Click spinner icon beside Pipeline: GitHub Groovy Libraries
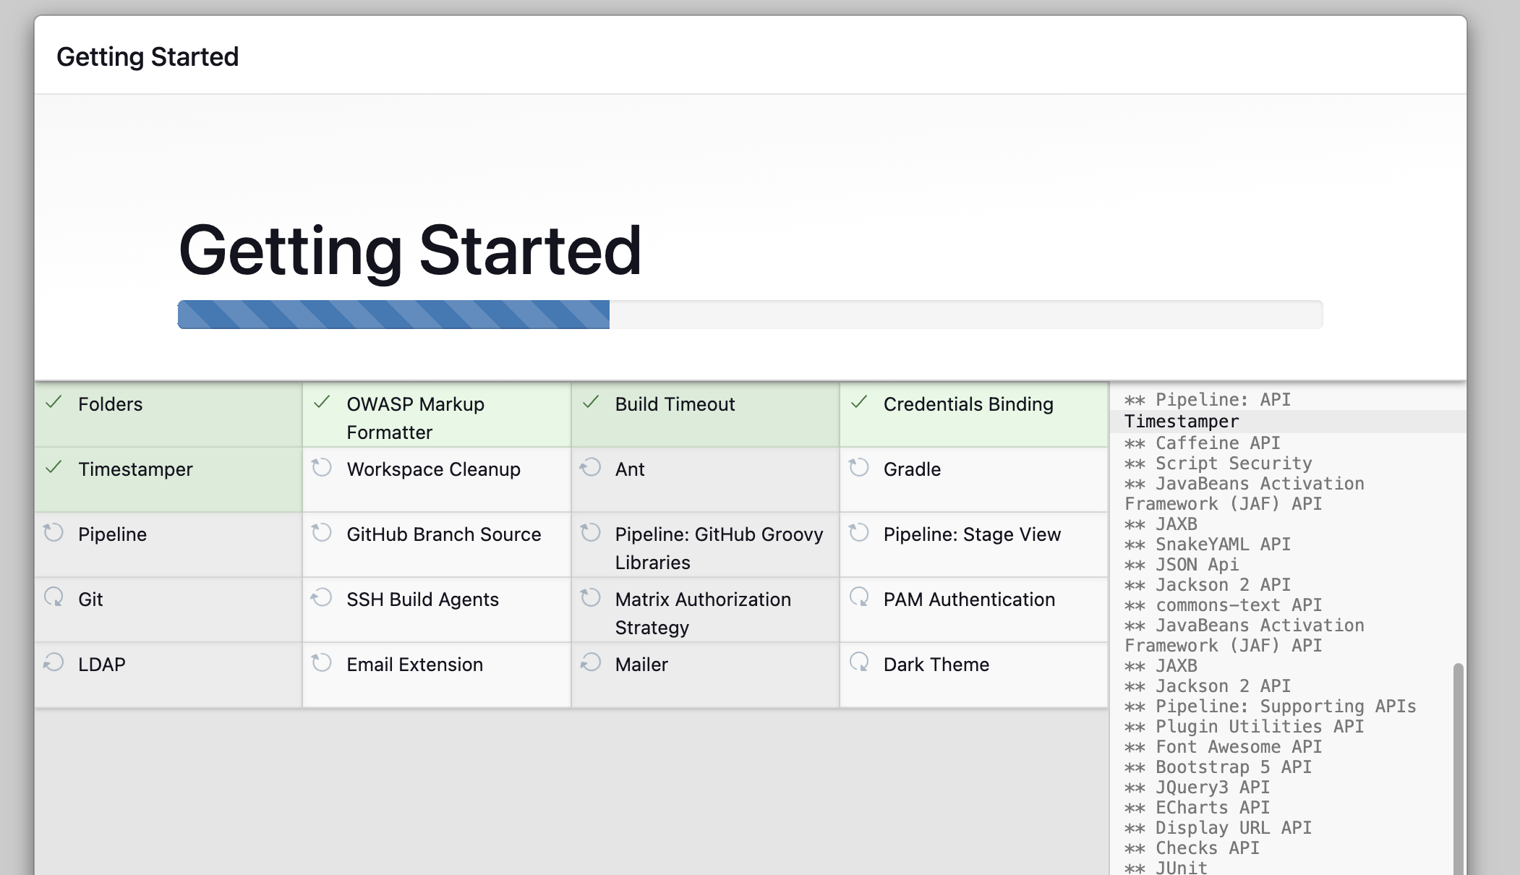 [x=591, y=533]
